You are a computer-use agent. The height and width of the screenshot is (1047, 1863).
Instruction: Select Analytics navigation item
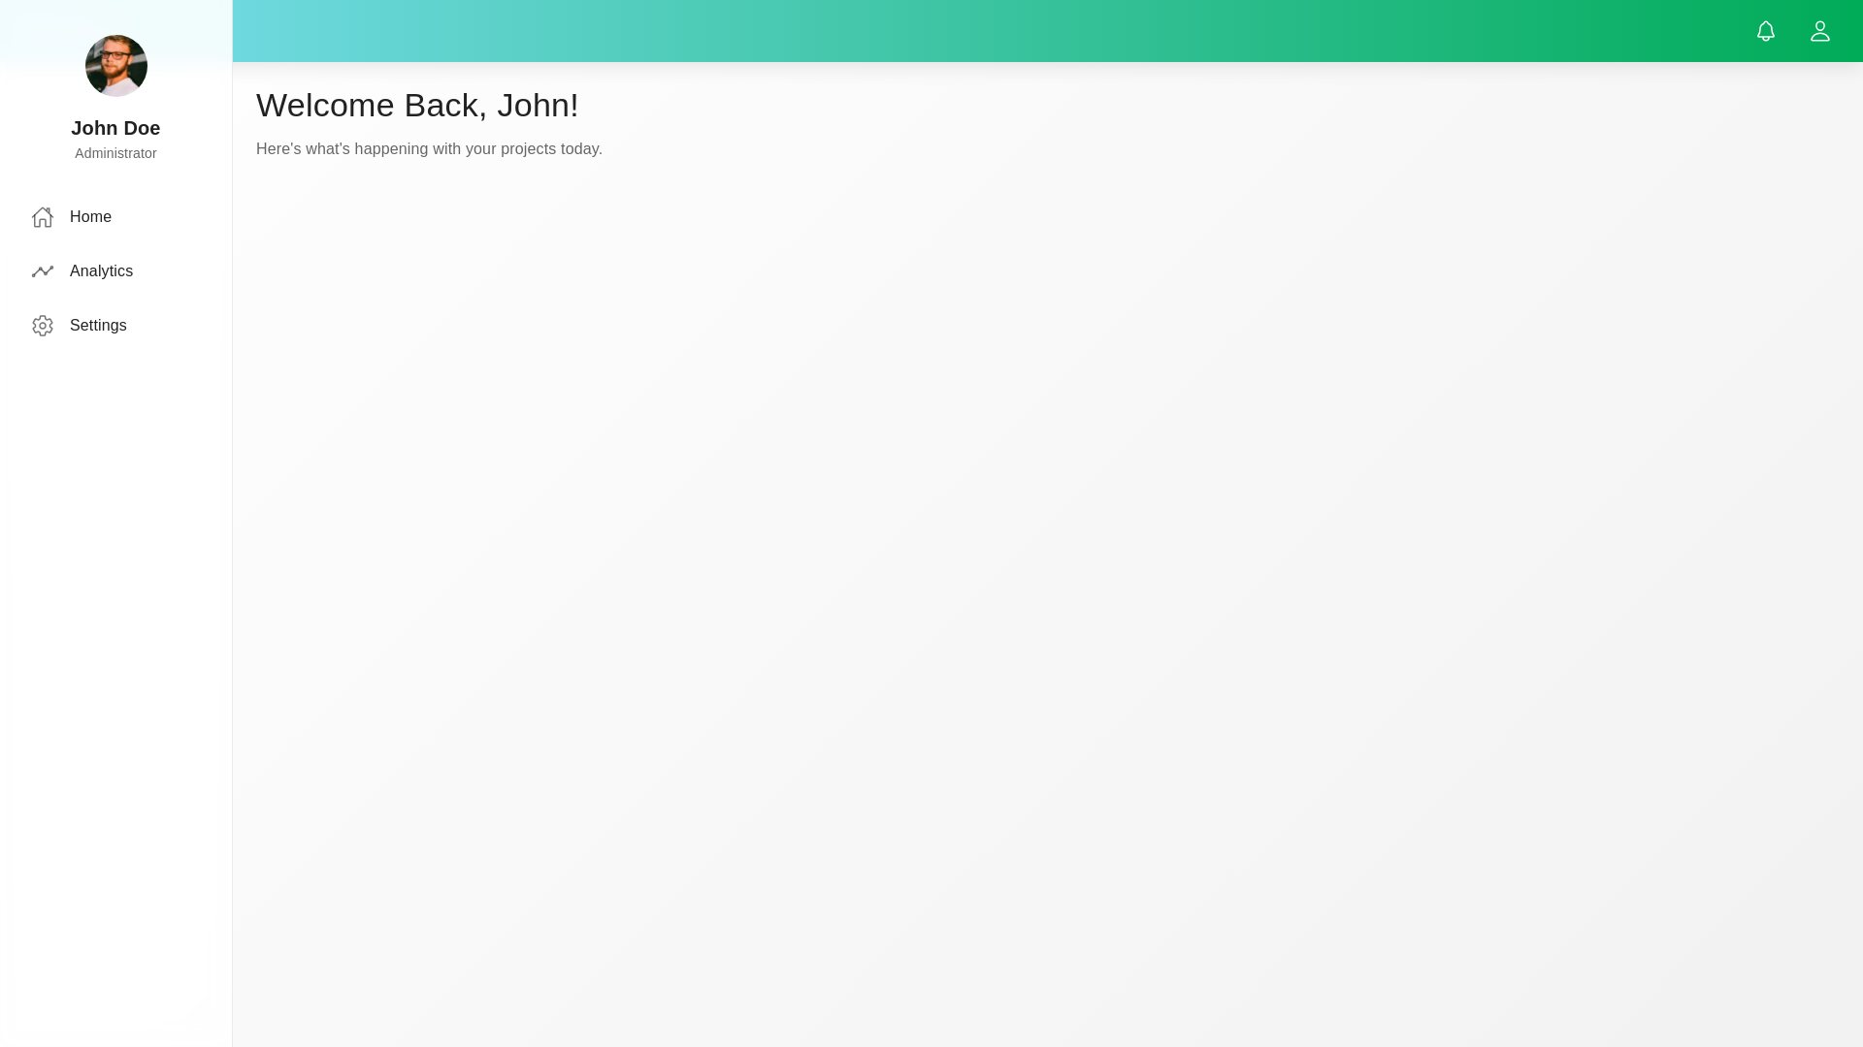click(101, 271)
